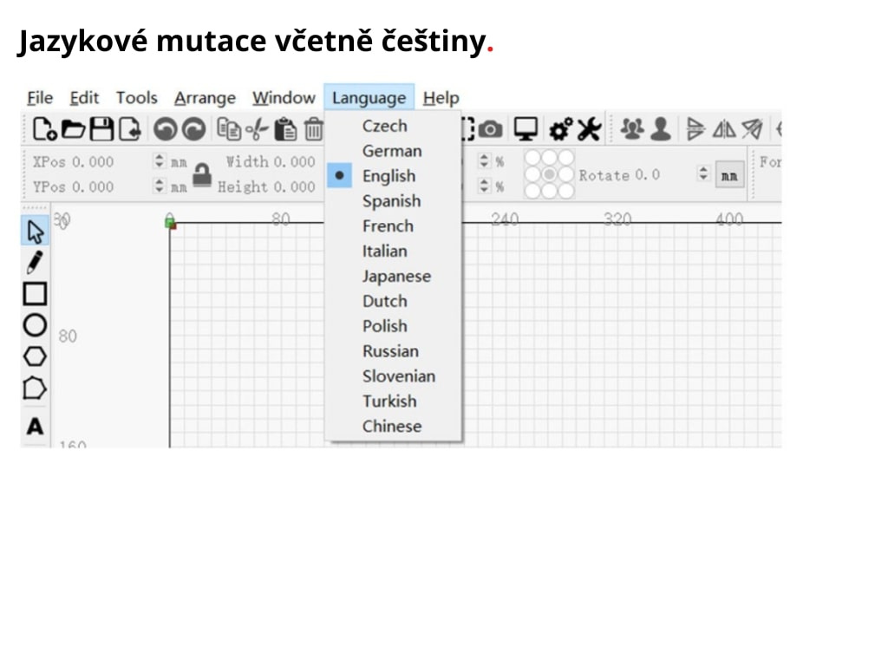This screenshot has height=666, width=888.
Task: Select the top-center anchor point radio
Action: (549, 158)
